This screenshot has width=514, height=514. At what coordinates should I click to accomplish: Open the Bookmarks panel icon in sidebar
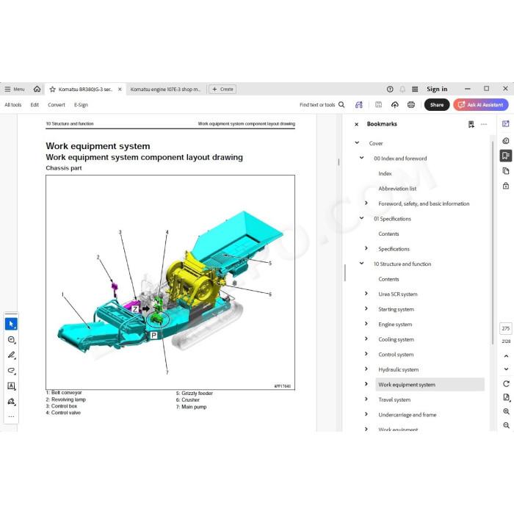click(505, 156)
